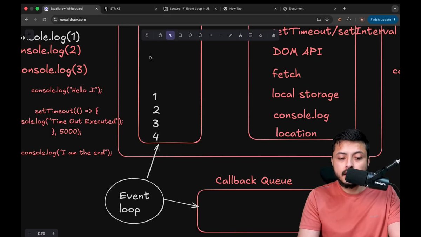Select the Text tool

(240, 35)
